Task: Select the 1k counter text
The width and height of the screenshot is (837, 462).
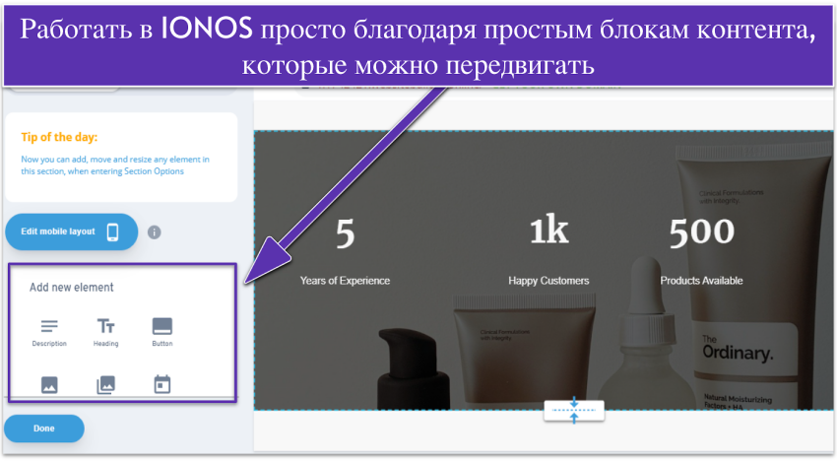Action: click(548, 231)
